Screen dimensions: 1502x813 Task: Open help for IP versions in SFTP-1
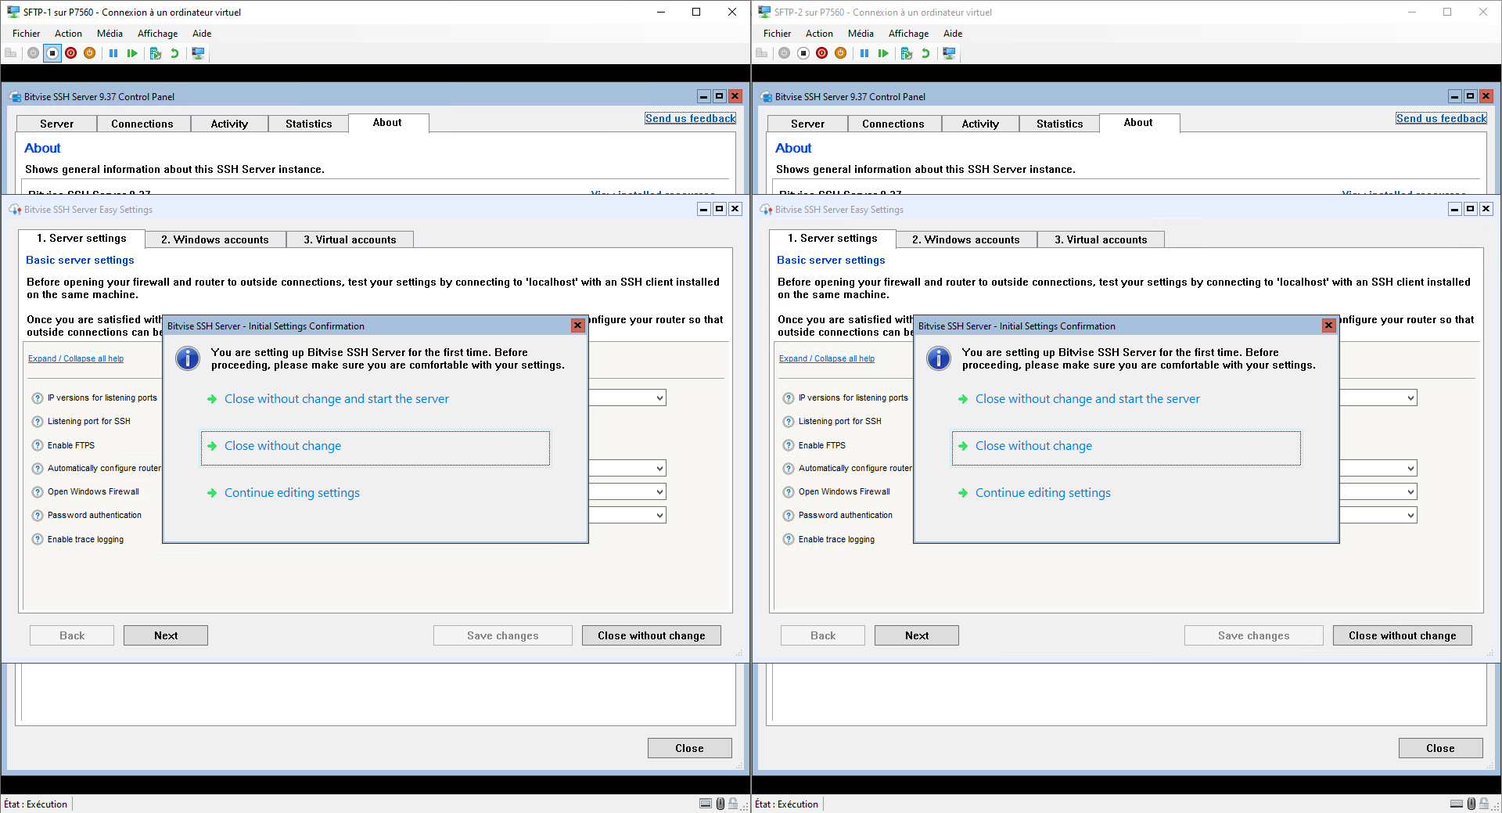[x=38, y=398]
